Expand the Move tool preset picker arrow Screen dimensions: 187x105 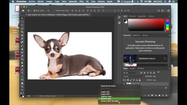point(31,10)
